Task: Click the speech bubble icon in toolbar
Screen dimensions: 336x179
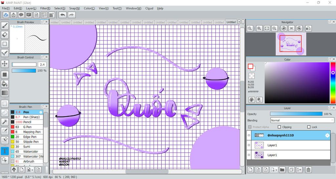Action: (x=21, y=15)
